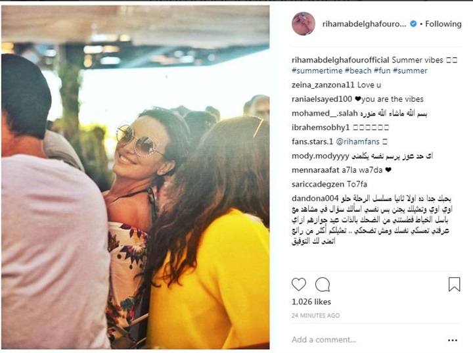This screenshot has width=473, height=353.
Task: Click the beach photo of the post
Action: coord(135,177)
